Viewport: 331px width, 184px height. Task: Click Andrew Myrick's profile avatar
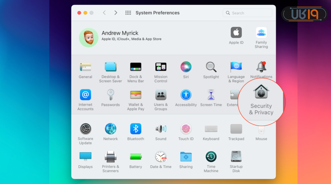tap(89, 38)
